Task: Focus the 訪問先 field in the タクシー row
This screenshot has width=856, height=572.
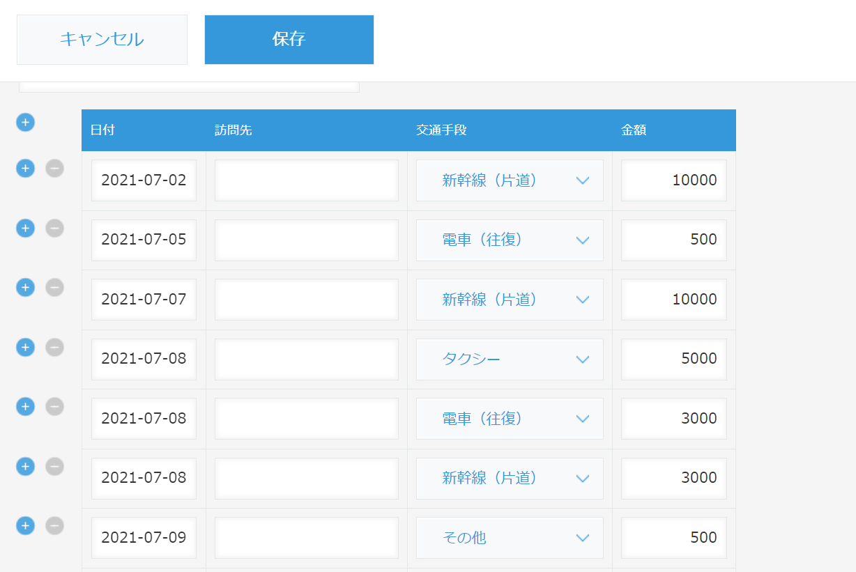Action: point(307,360)
